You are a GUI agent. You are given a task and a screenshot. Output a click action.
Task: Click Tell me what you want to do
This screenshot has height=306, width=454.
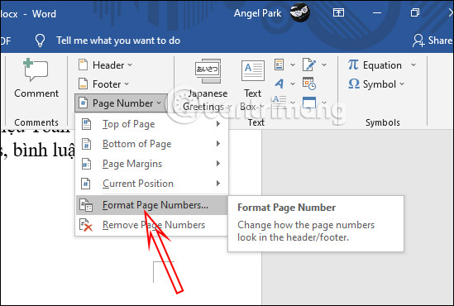click(x=118, y=41)
